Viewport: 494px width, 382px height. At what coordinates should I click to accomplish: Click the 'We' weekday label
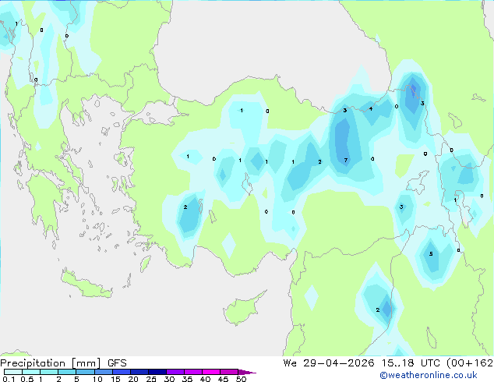pos(290,363)
